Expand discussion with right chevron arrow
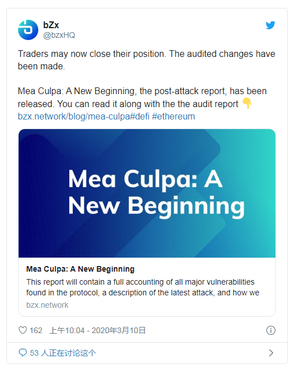294x372 pixels. click(x=271, y=353)
